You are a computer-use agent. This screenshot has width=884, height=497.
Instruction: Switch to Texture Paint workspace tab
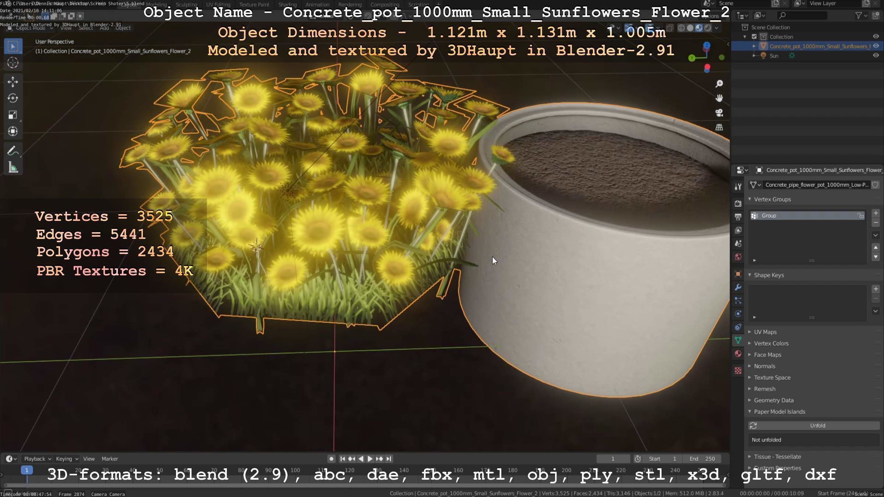[254, 4]
